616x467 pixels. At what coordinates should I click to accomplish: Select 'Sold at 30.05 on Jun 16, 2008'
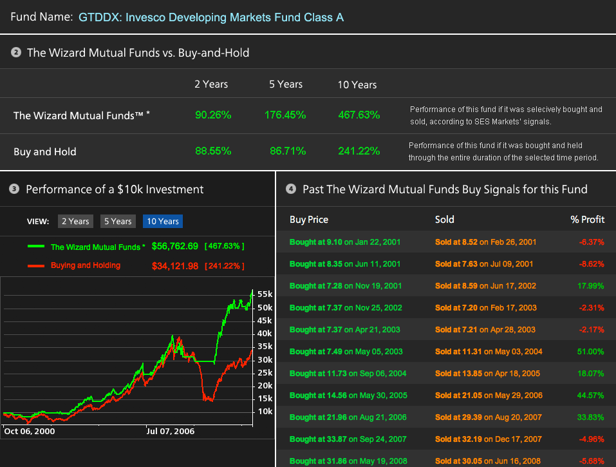488,461
